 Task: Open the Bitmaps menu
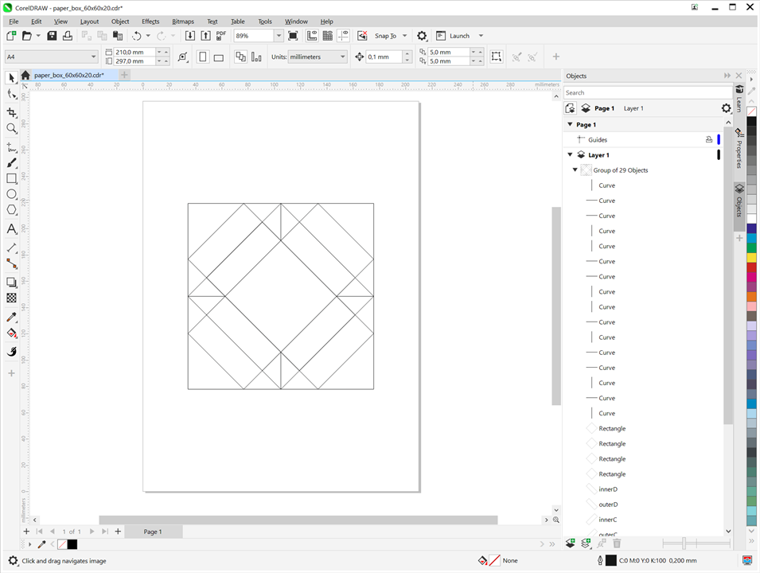(x=182, y=21)
